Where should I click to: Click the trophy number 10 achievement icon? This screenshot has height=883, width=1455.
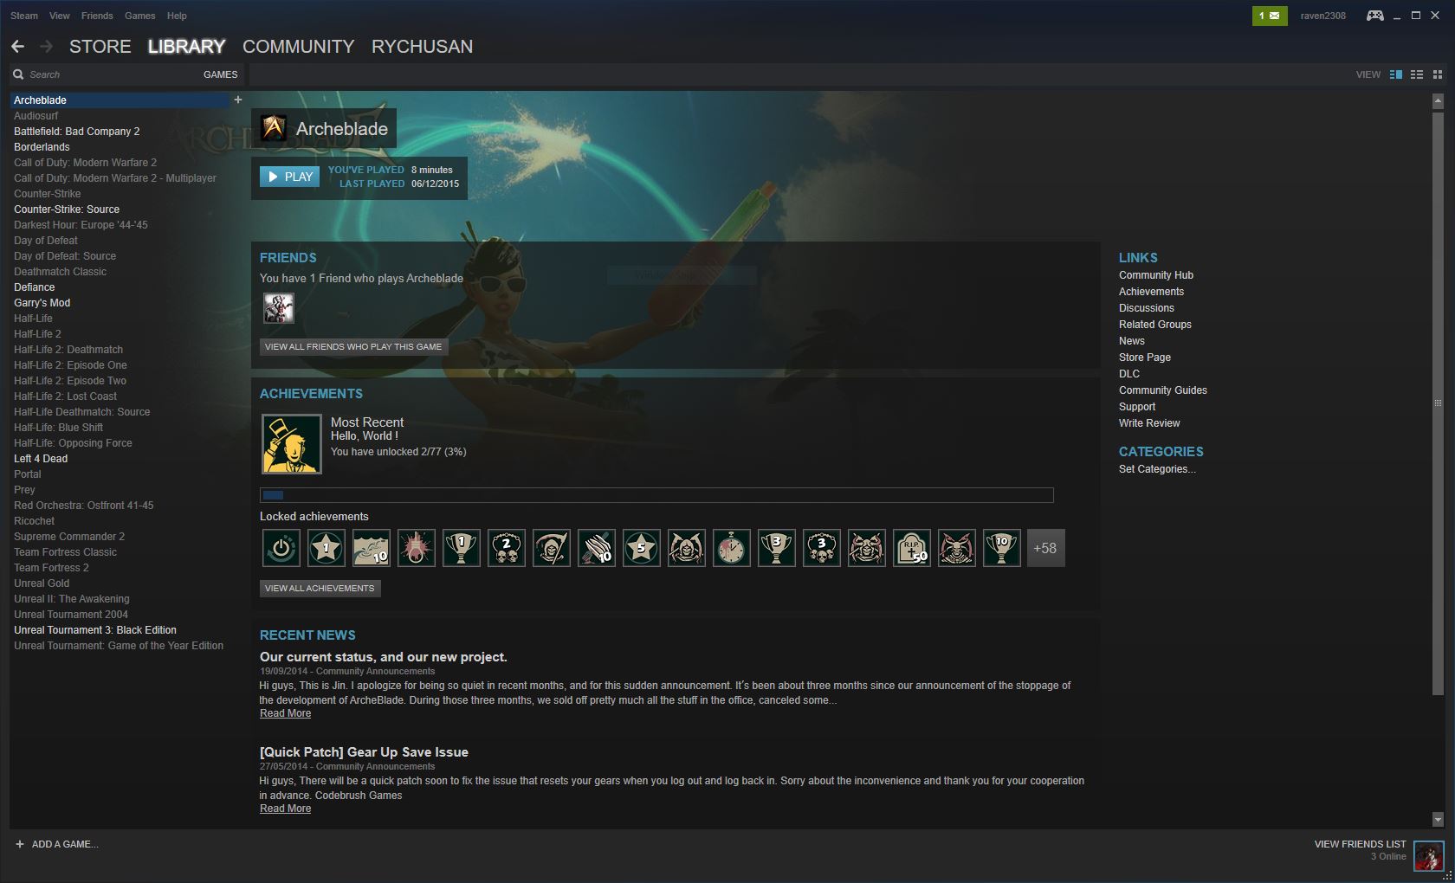1002,548
